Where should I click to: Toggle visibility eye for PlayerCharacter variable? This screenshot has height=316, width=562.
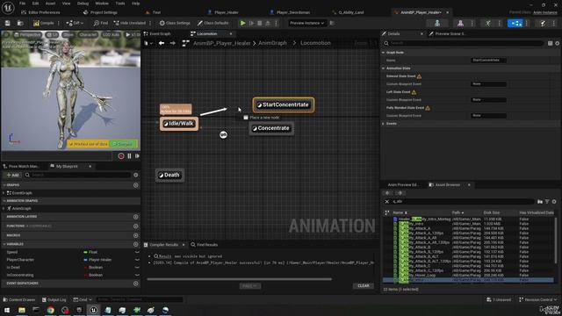[x=137, y=260]
